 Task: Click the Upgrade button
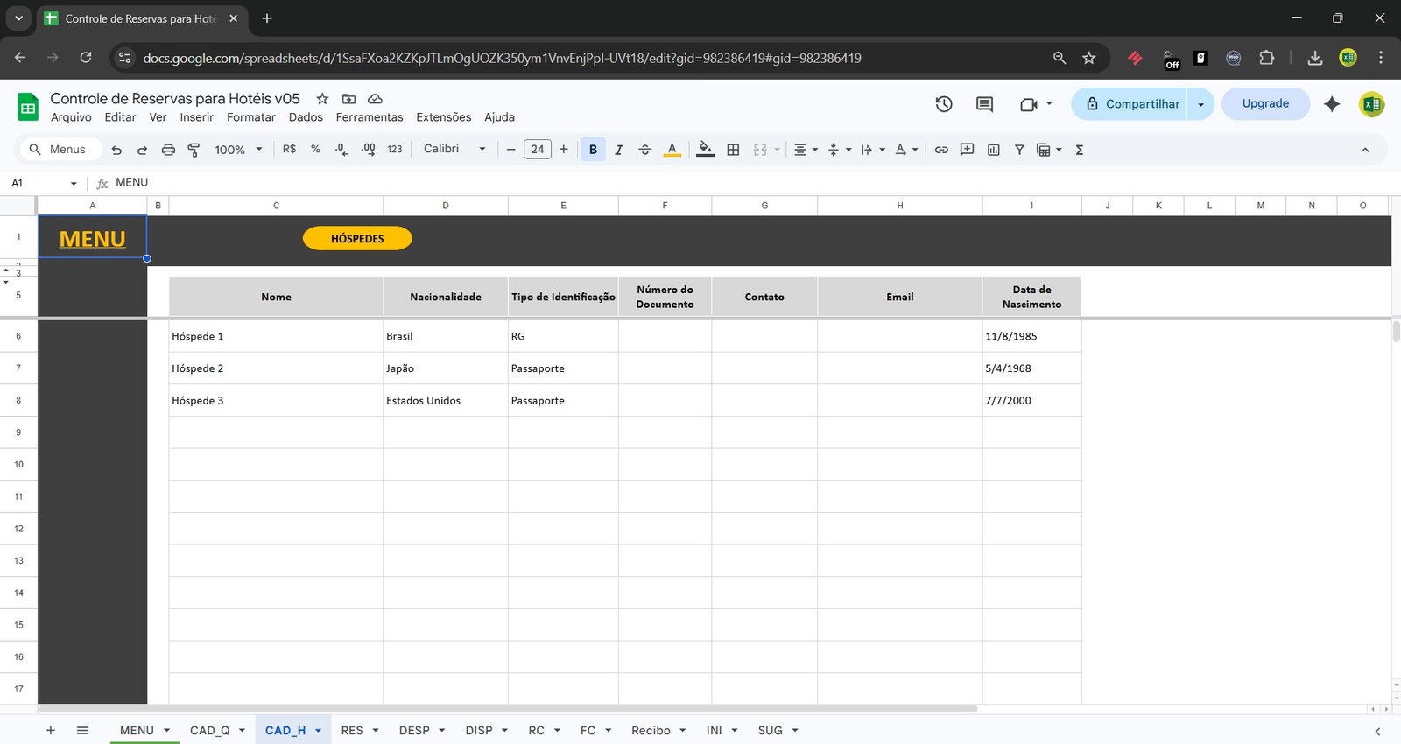(1265, 104)
